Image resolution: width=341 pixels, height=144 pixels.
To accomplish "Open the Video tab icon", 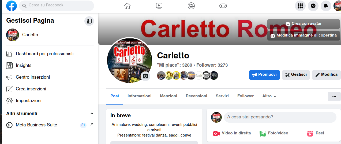I will [159, 6].
